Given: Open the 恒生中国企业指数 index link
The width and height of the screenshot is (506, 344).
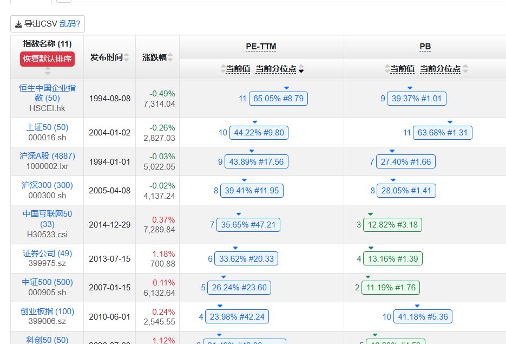Looking at the screenshot, I should coord(47,93).
